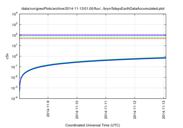This screenshot has height=128, width=183.
Task: Click the 10^4 y-axis tick label
Action: coord(15,14)
